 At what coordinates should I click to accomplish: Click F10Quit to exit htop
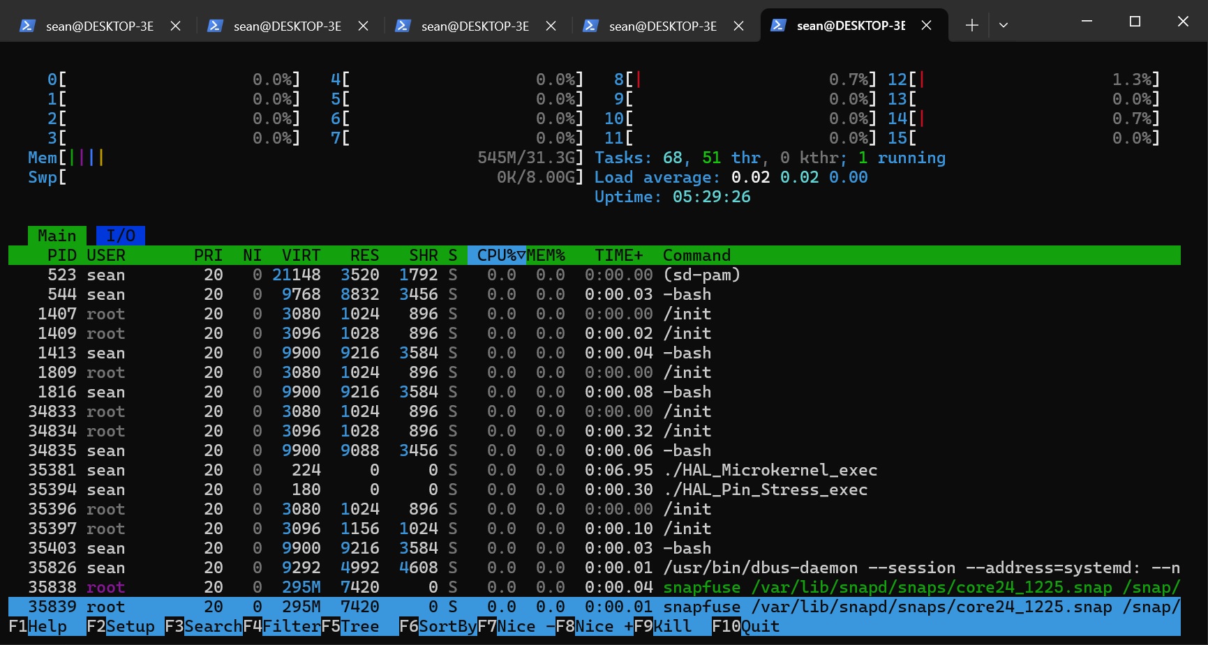pyautogui.click(x=744, y=626)
